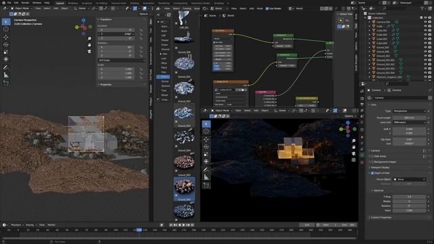The image size is (434, 244).
Task: Select the Rotate tool in lower-right viewport
Action: click(206, 146)
